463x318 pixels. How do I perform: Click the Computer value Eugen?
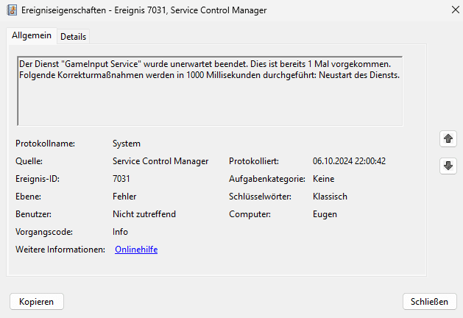pyautogui.click(x=325, y=214)
